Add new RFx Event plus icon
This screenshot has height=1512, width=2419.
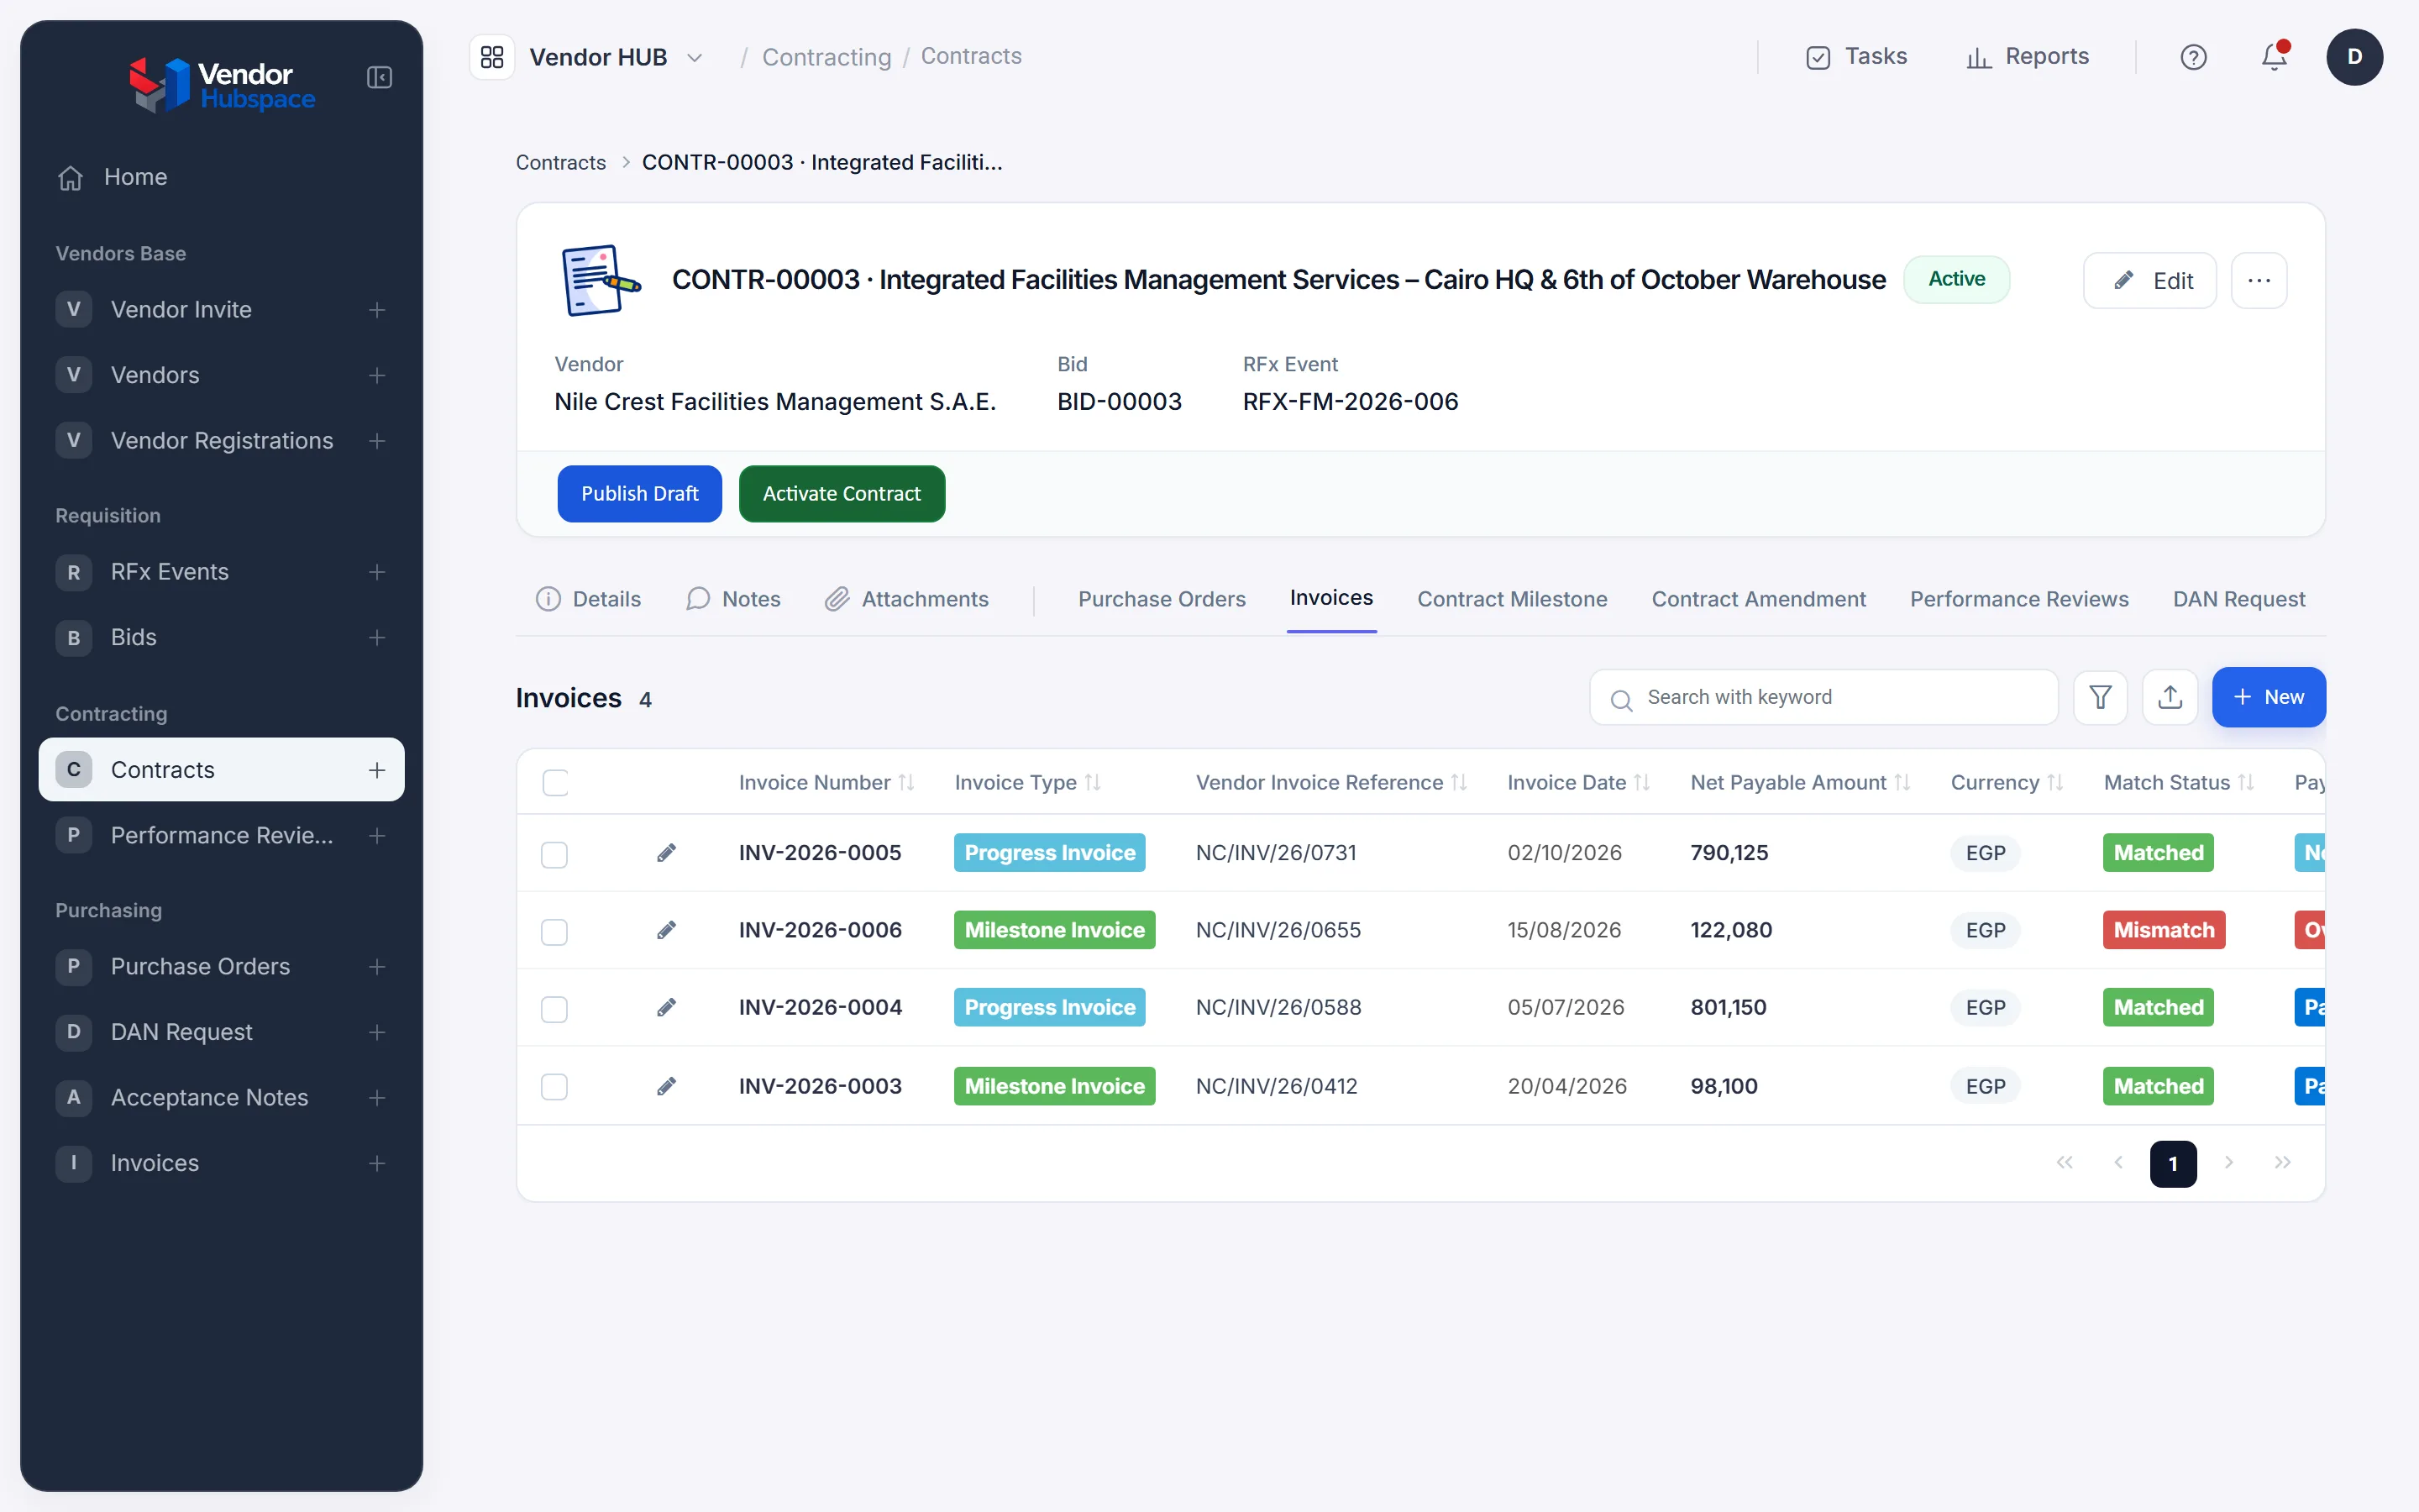377,572
